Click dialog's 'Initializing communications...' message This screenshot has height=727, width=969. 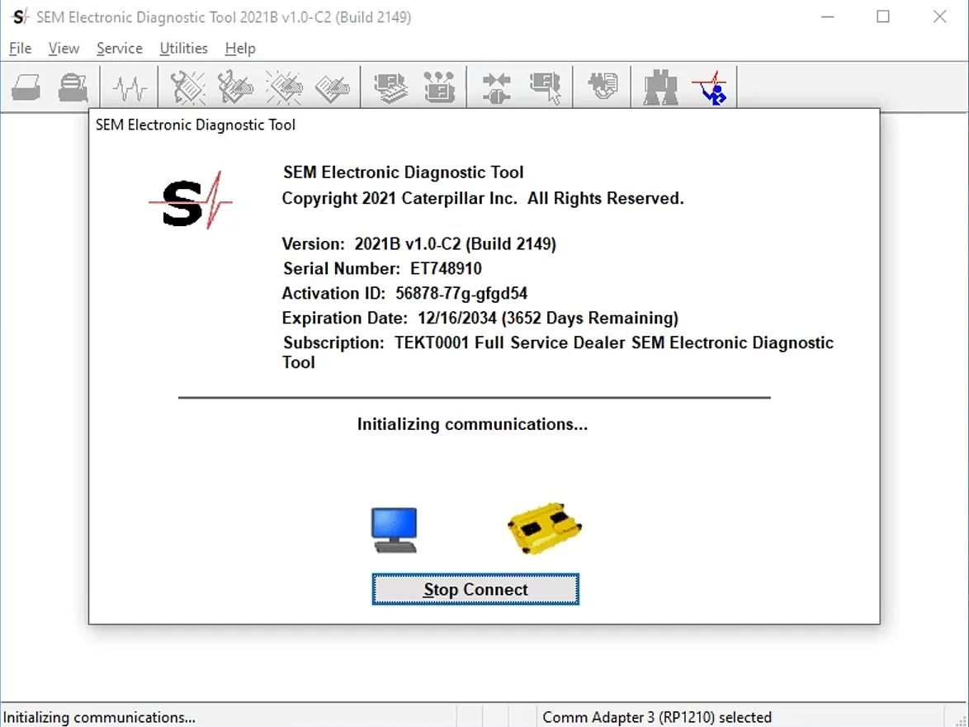pos(473,424)
